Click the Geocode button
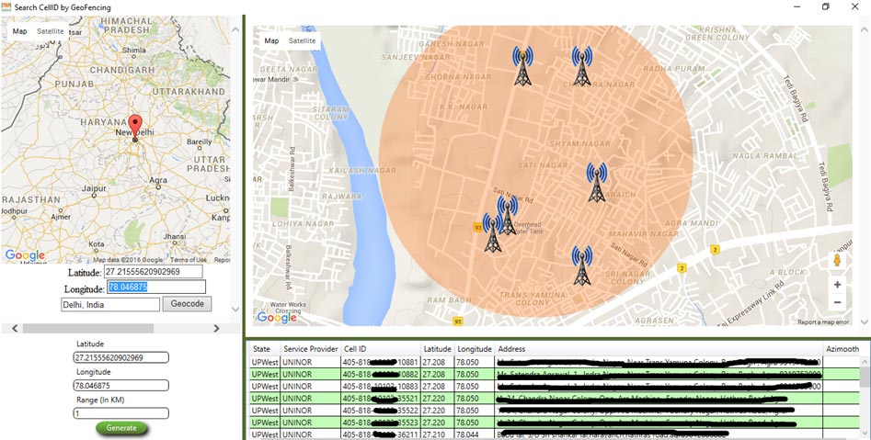Image resolution: width=871 pixels, height=440 pixels. (188, 304)
